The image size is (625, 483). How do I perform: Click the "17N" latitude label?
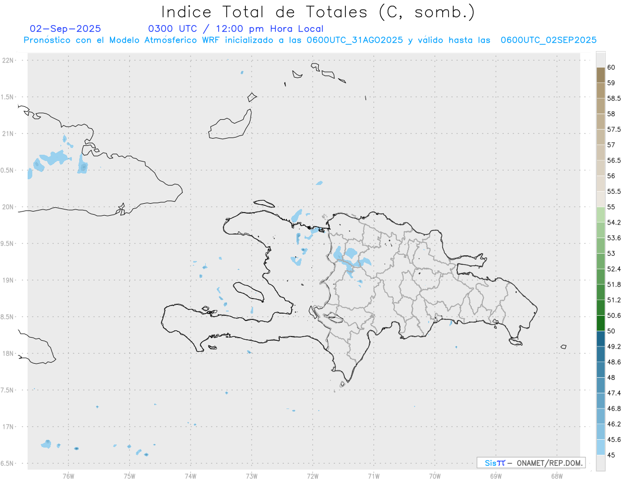[x=8, y=427]
